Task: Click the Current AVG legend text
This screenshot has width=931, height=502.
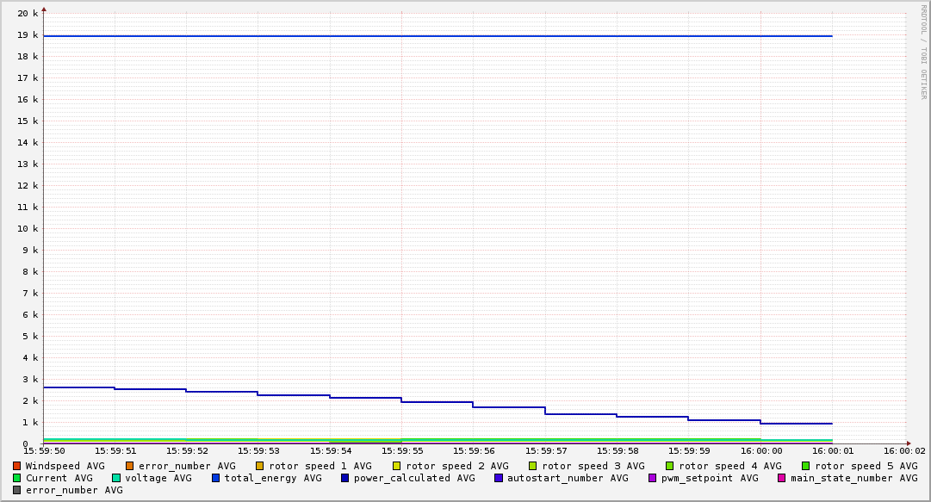Action: pos(59,478)
